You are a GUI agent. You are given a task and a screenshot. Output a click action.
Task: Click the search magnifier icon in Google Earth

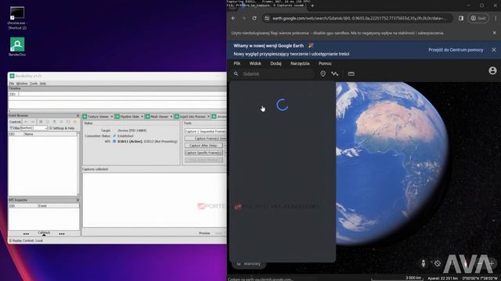point(236,73)
